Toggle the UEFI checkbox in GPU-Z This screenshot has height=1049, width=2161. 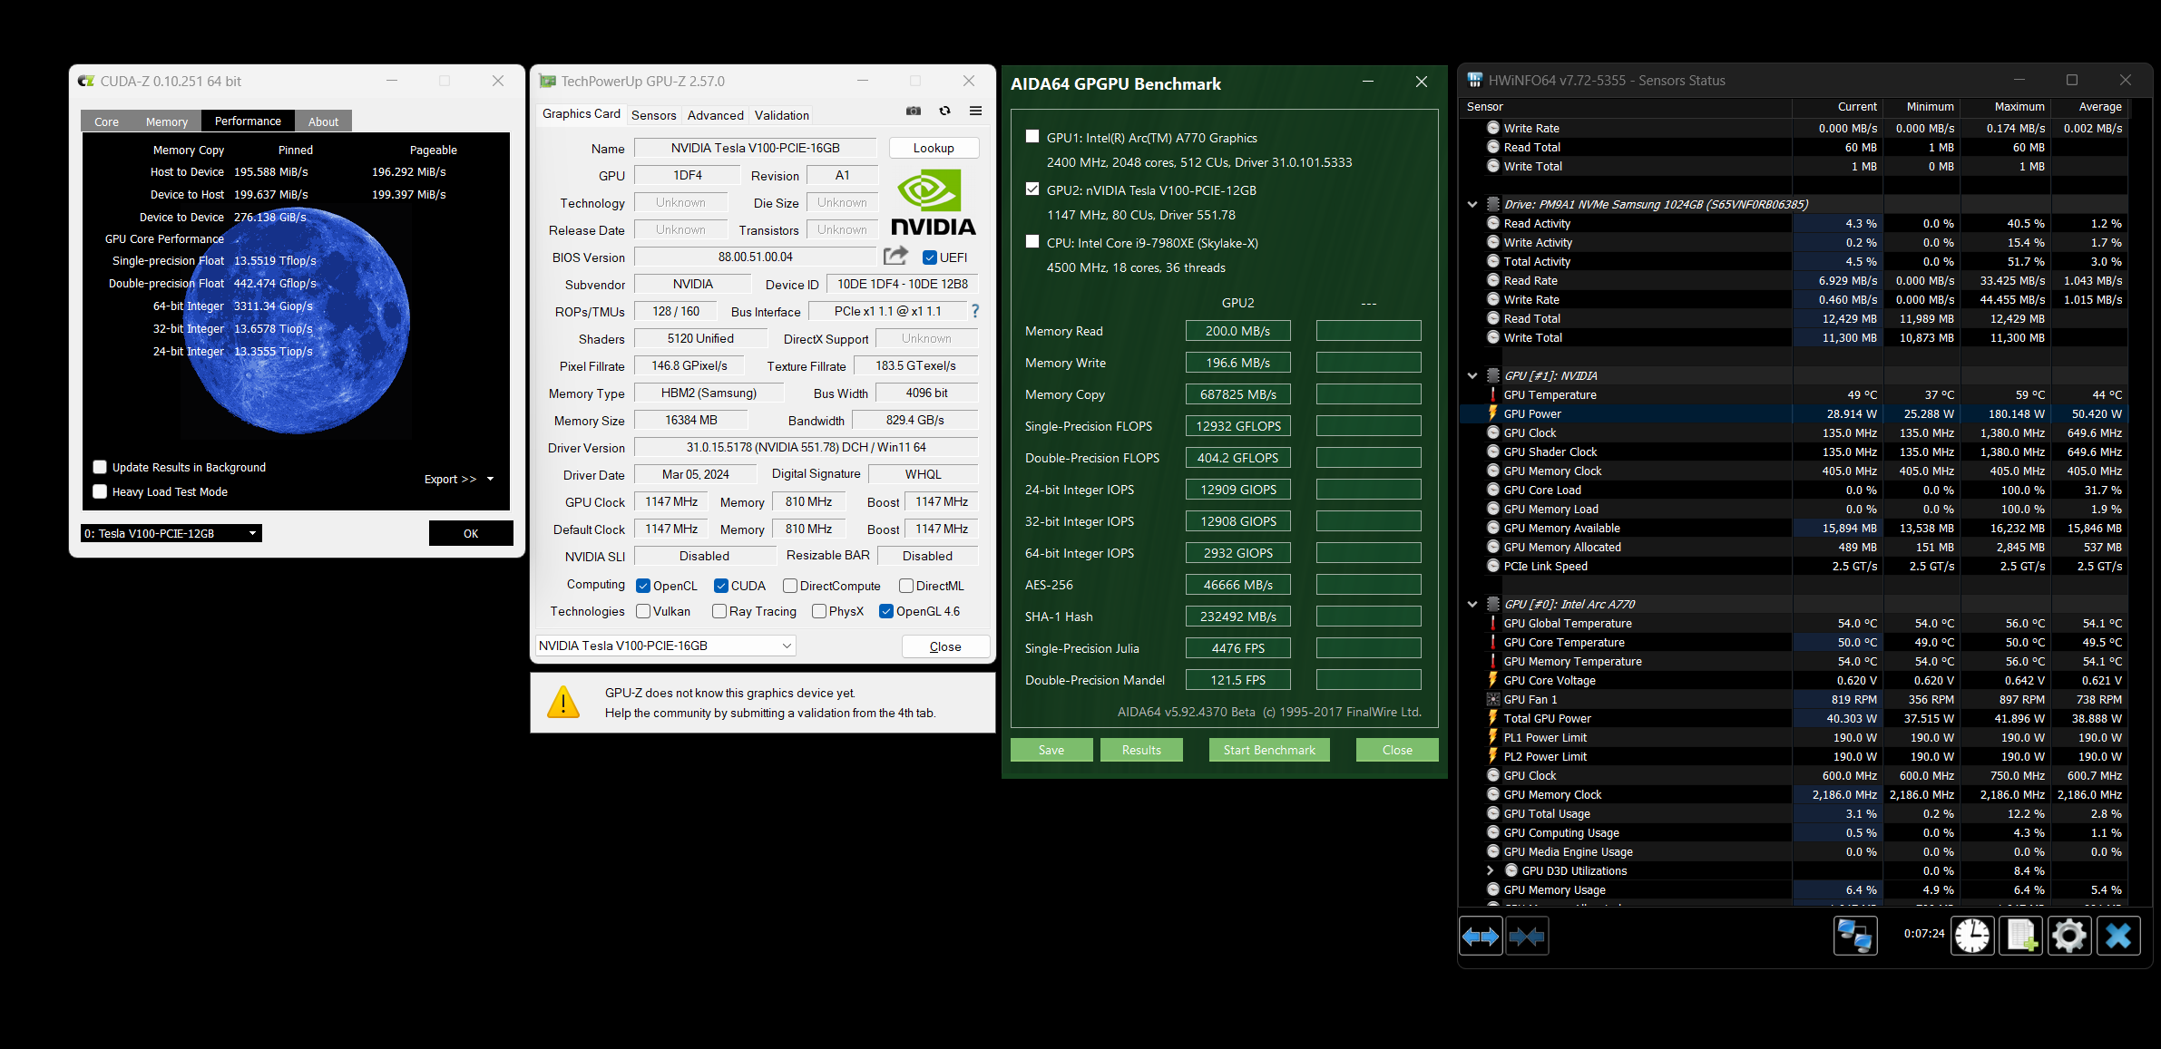(x=929, y=257)
